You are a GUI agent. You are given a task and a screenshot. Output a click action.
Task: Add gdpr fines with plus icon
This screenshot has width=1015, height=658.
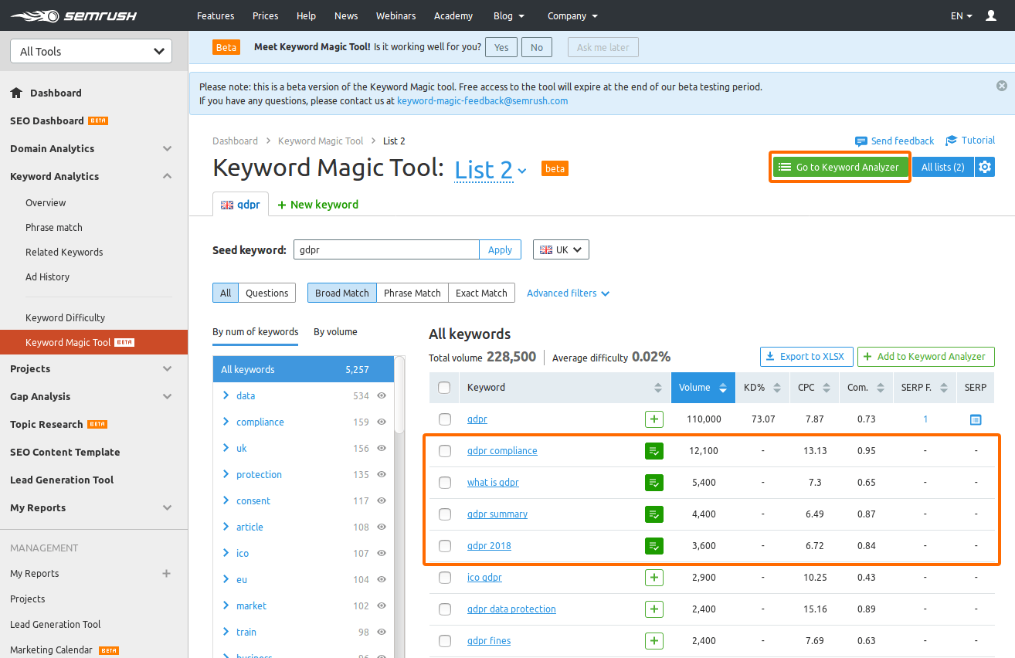click(x=654, y=641)
